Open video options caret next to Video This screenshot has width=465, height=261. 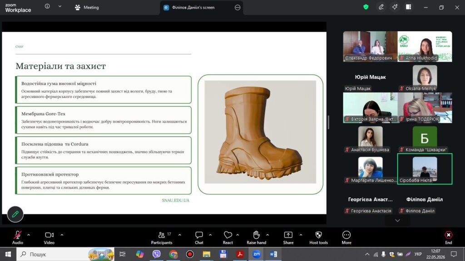point(62,235)
